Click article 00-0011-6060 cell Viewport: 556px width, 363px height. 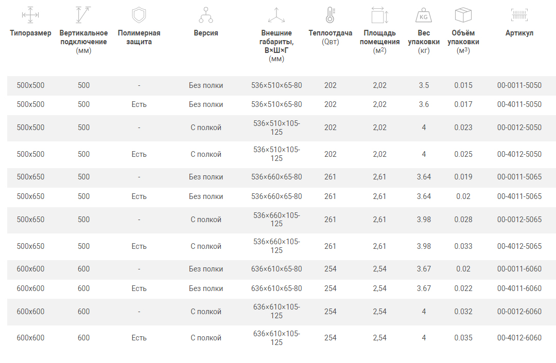[x=519, y=269]
